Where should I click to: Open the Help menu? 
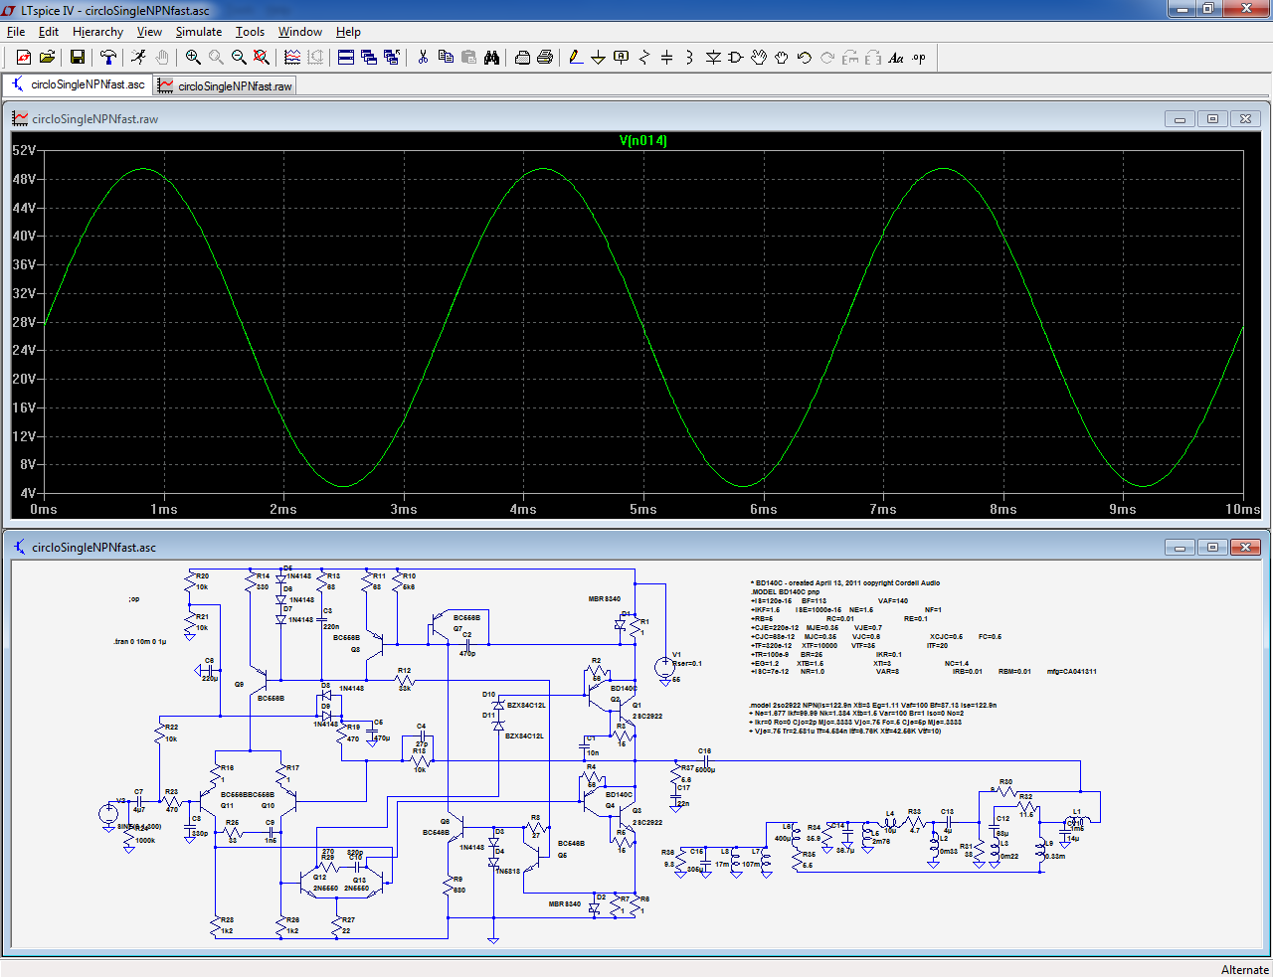point(348,32)
